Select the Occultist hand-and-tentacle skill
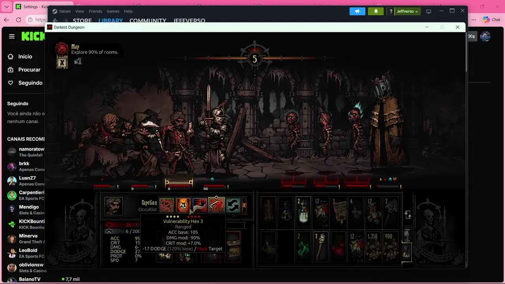 pyautogui.click(x=200, y=206)
